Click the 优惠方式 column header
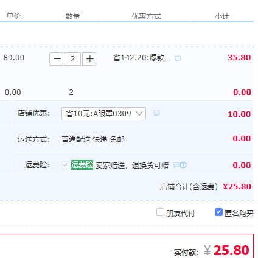 (146, 16)
